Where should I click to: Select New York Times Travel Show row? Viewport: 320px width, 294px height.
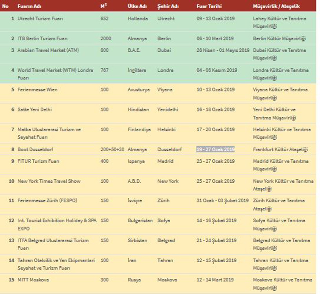49,181
